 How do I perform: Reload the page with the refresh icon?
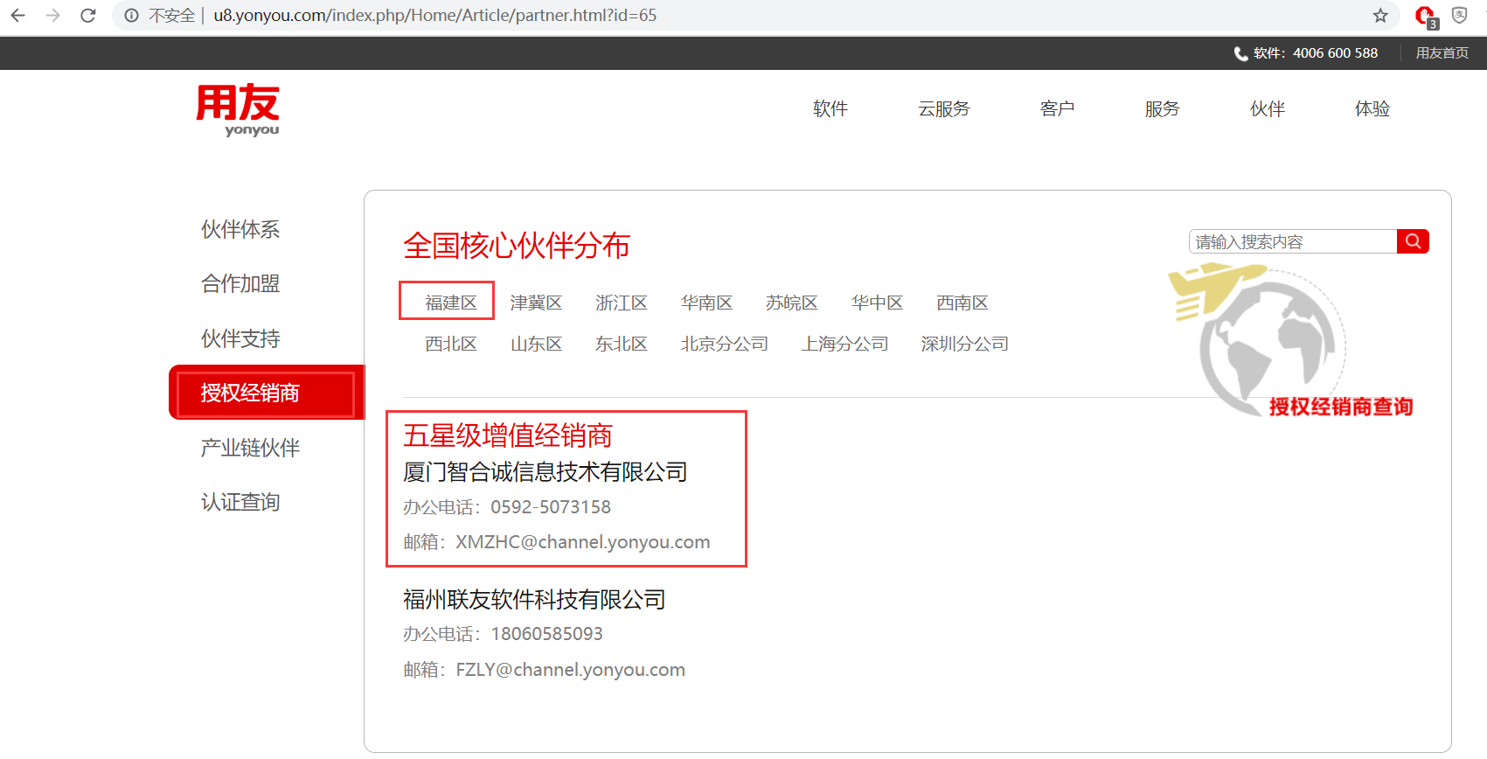tap(87, 16)
